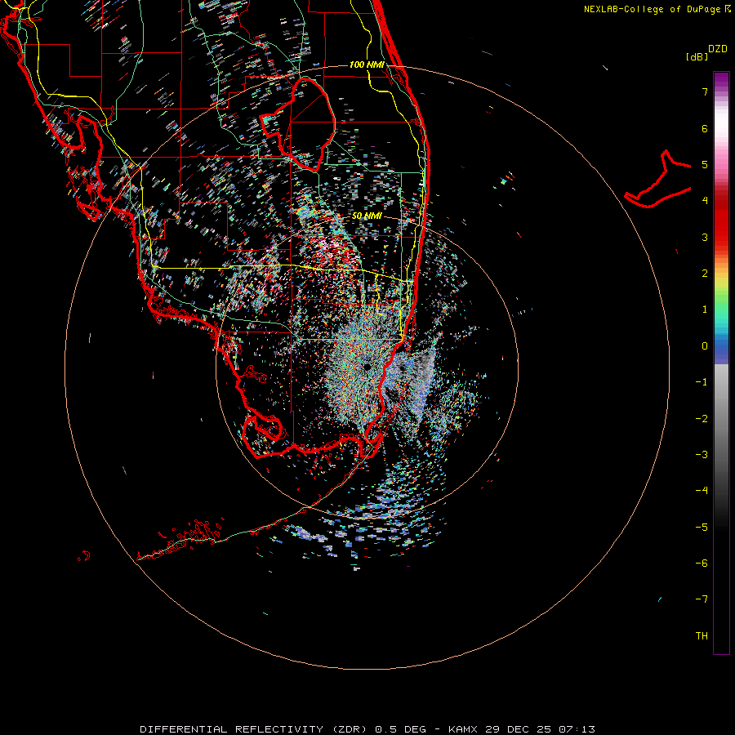The height and width of the screenshot is (735, 735).
Task: Click the Lake Okeechobee outline on the map
Action: pyautogui.click(x=298, y=125)
